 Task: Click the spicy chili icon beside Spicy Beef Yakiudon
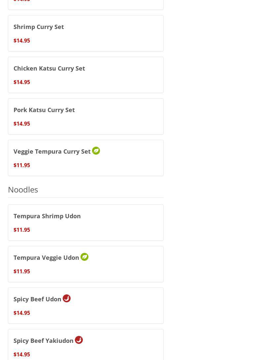tap(79, 340)
